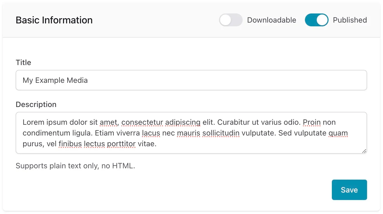The height and width of the screenshot is (214, 383).
Task: Focus the Title input field
Action: tap(191, 80)
